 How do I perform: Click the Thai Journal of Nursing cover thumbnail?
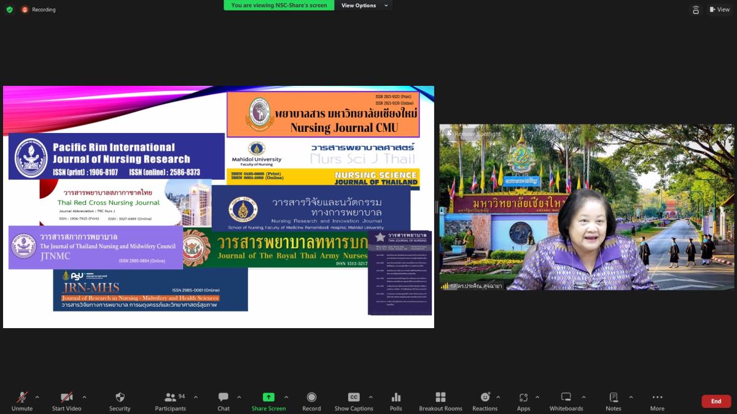point(400,273)
